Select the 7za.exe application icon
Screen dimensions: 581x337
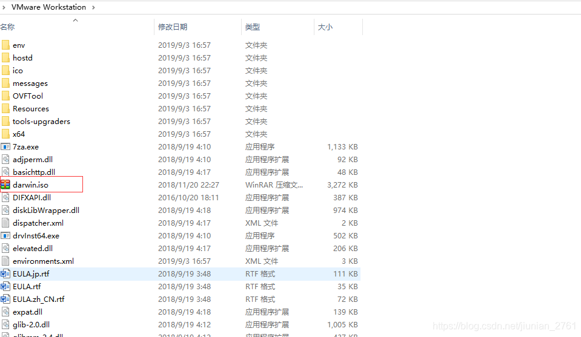[5, 146]
